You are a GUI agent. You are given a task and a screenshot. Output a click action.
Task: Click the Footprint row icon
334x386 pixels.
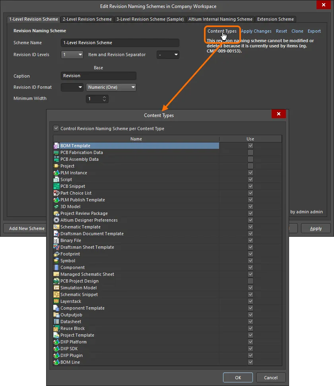point(56,254)
